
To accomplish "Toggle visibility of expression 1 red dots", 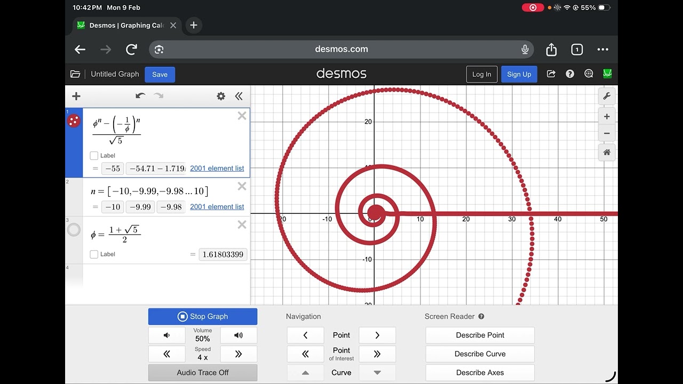I will pyautogui.click(x=74, y=121).
